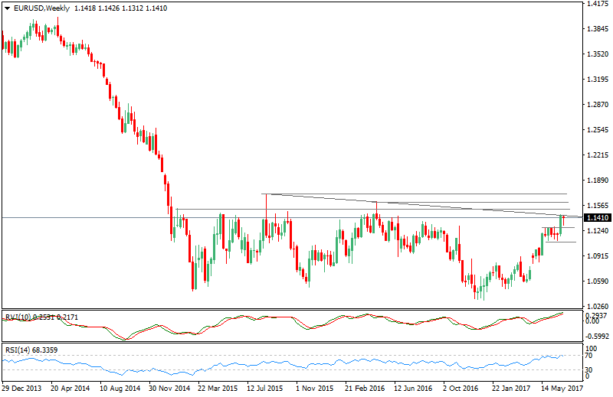This screenshot has height=397, width=613.
Task: Select the latest tall green candlestick
Action: [562, 223]
